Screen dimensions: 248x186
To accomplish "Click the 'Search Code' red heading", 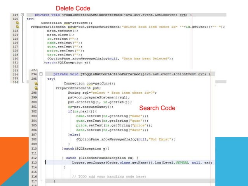I will (157, 108).
